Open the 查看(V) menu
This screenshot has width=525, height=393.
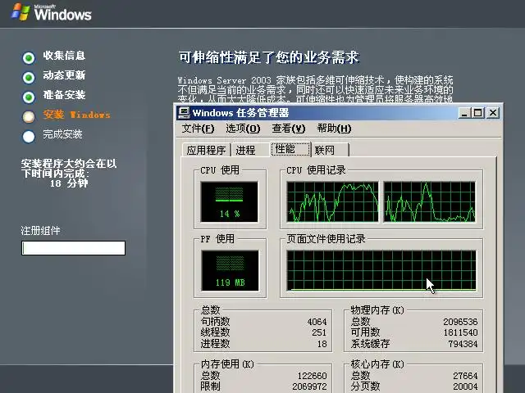click(x=288, y=129)
